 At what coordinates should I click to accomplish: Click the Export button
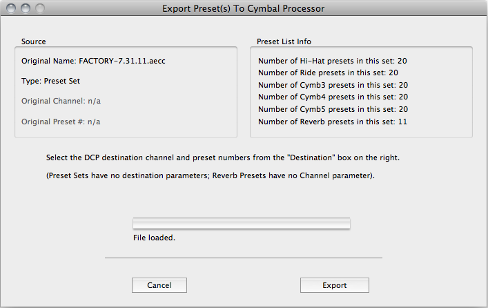click(x=335, y=285)
